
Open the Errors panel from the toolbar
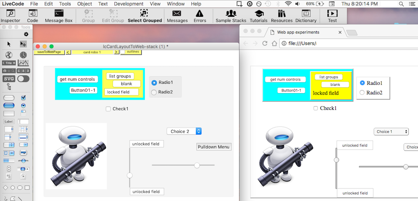200,16
